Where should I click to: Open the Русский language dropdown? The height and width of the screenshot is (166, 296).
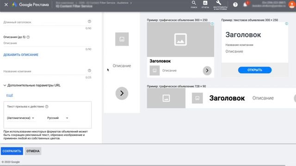click(57, 118)
